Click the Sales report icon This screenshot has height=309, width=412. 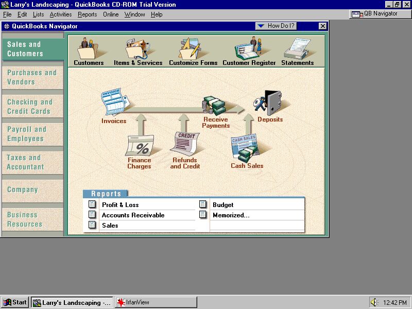(92, 225)
